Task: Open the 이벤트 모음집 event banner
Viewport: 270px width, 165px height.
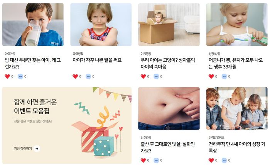Action: 67,125
